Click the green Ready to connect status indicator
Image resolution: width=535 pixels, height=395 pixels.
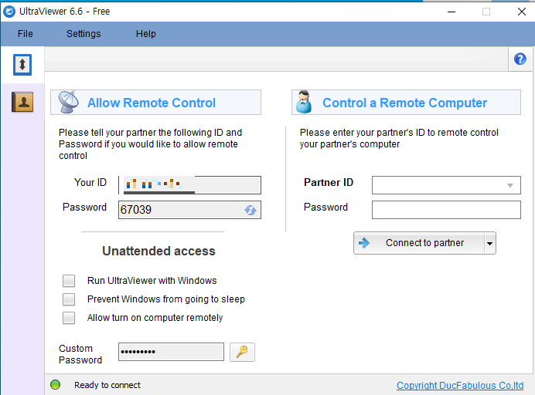(x=55, y=385)
